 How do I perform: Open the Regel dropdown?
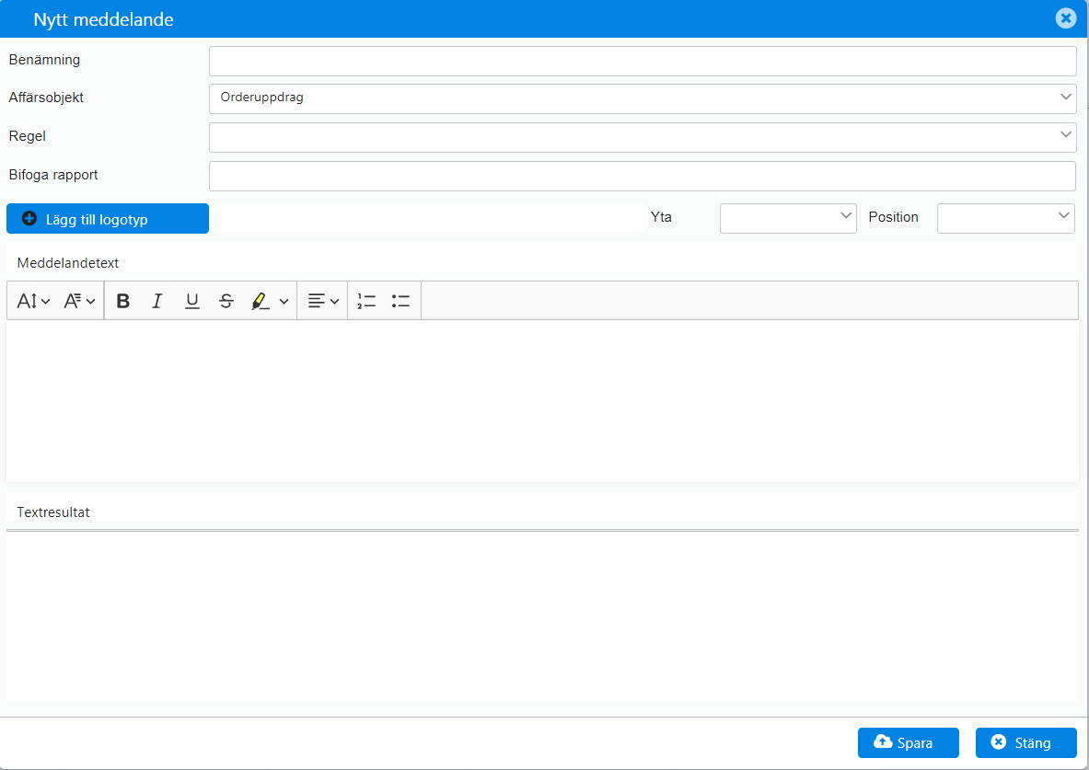[x=643, y=137]
